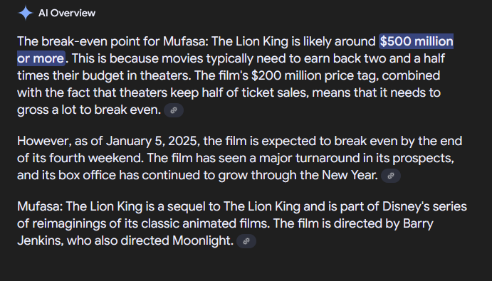Click the highlighted '$500 million' text
492x281 pixels.
tap(417, 41)
